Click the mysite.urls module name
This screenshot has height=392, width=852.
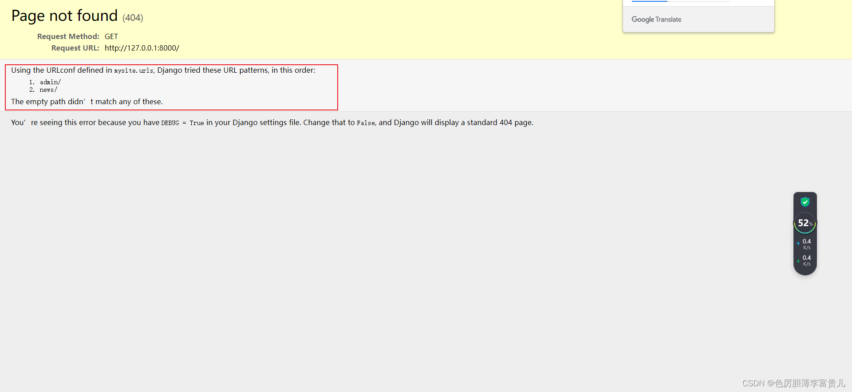coord(134,71)
